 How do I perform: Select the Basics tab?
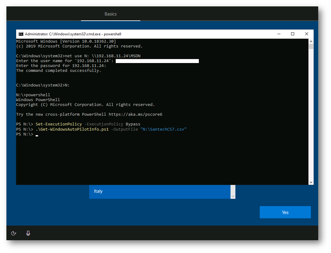111,14
